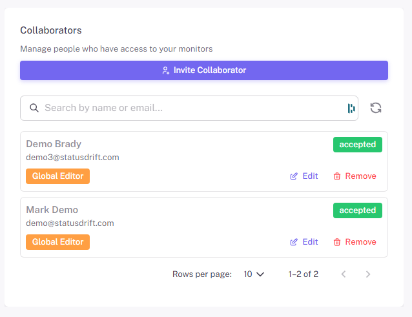Viewport: 412px width, 317px height.
Task: Select the Mark Demo collaborator name
Action: (52, 210)
